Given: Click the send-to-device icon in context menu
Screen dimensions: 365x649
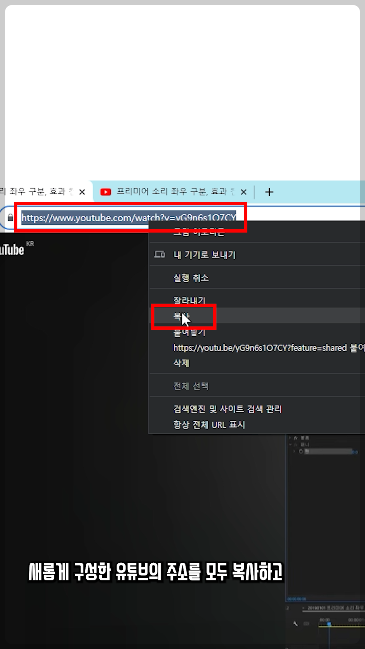Looking at the screenshot, I should coord(160,254).
